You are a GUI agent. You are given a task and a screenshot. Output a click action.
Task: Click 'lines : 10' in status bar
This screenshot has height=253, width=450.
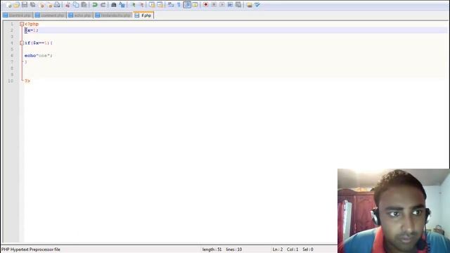point(234,249)
